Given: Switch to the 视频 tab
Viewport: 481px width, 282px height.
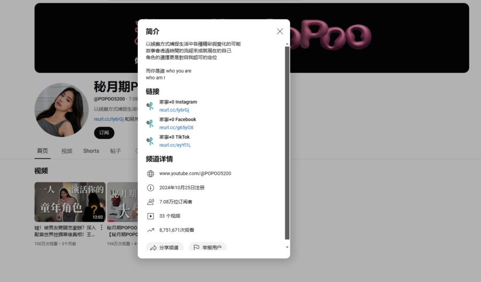Looking at the screenshot, I should [x=67, y=151].
